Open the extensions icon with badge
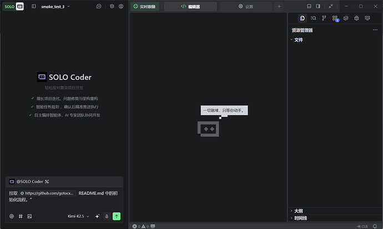 [335, 18]
